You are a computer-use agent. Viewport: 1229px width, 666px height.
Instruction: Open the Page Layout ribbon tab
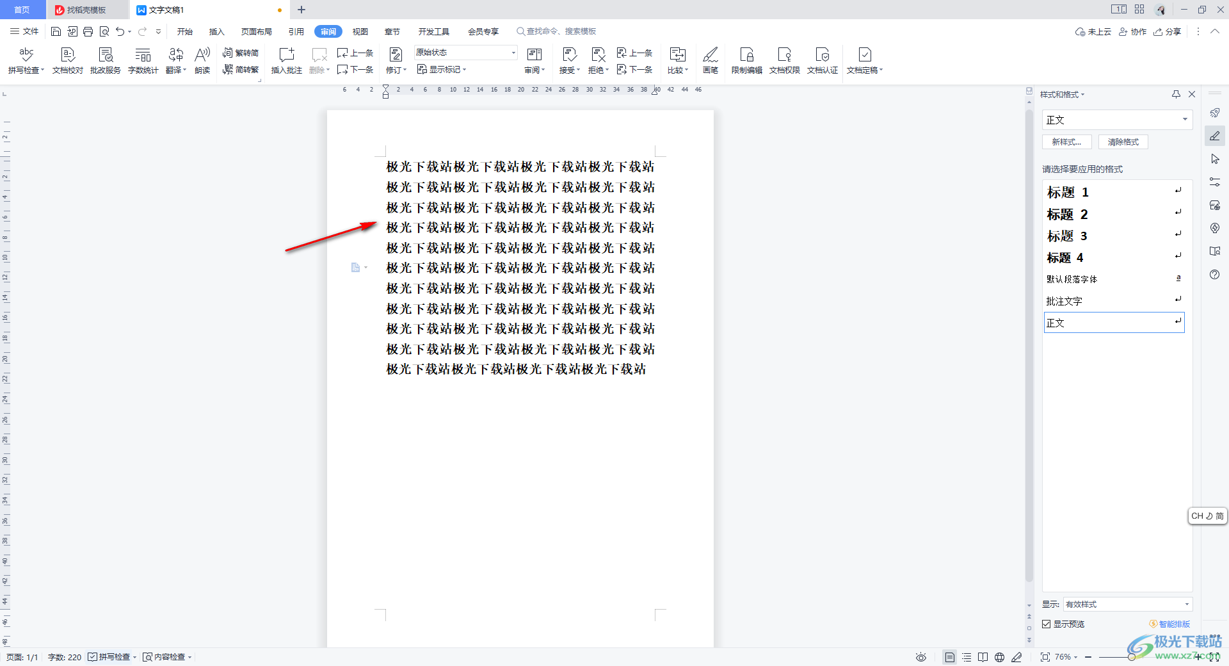click(x=257, y=31)
